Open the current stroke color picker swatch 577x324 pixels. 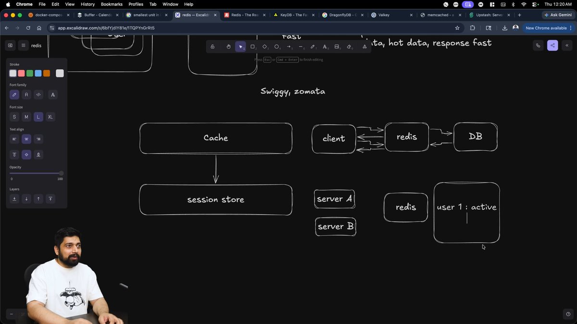[x=60, y=73]
